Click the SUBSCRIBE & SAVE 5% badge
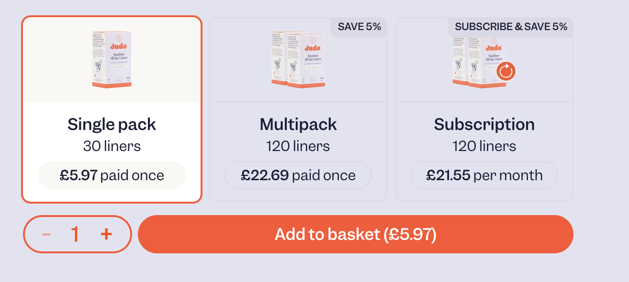 pos(511,27)
